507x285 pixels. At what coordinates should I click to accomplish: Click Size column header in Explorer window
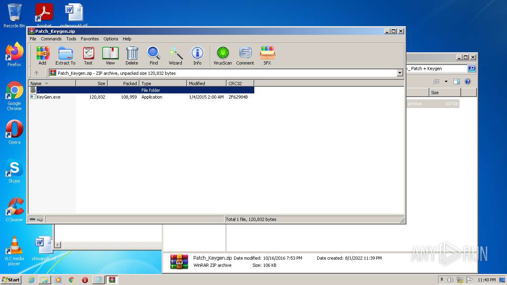point(445,93)
